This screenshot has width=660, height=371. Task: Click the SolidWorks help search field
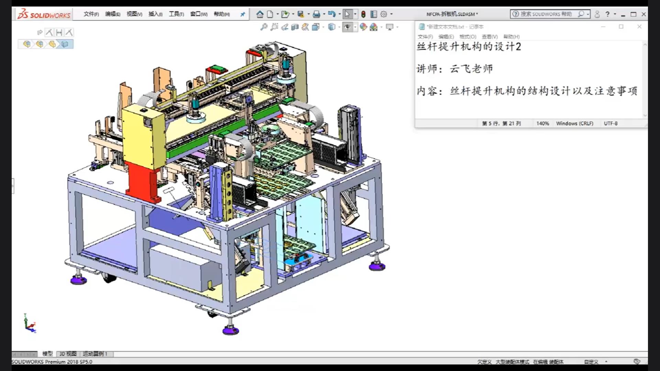pyautogui.click(x=547, y=14)
